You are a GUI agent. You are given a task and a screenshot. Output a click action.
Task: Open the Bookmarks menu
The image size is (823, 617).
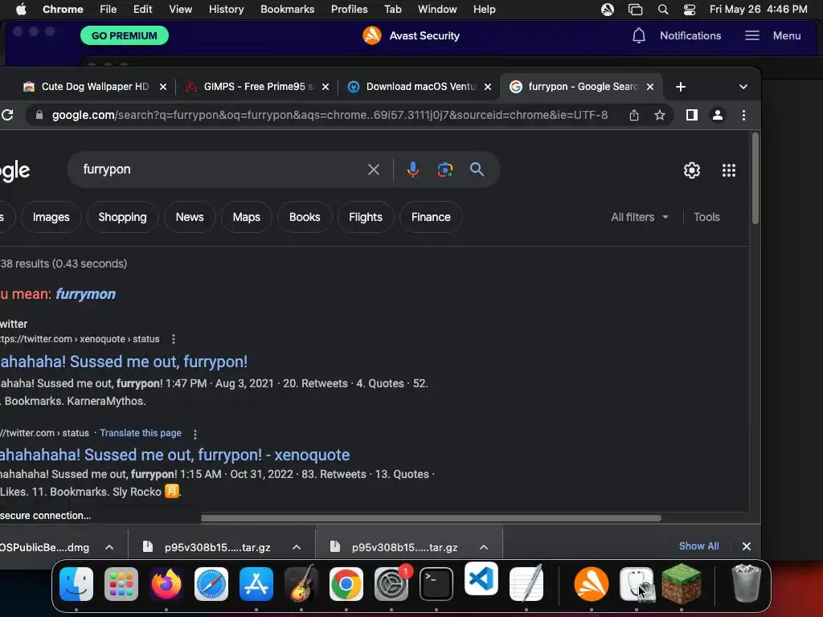coord(287,10)
